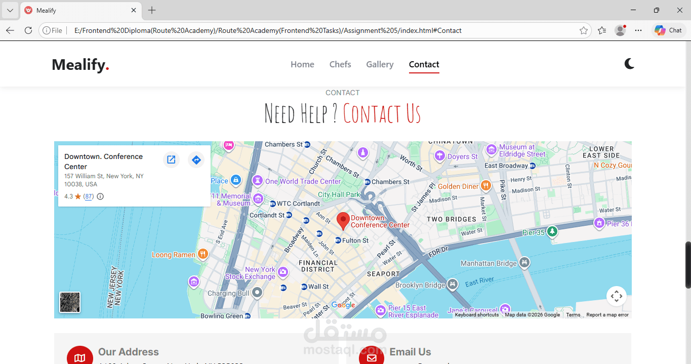Close the Mealify tab
The width and height of the screenshot is (691, 364).
click(134, 10)
